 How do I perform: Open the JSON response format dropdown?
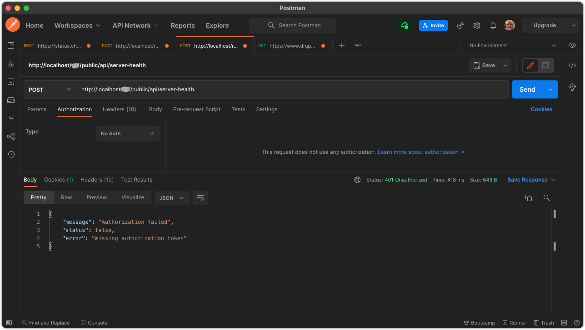(x=172, y=197)
